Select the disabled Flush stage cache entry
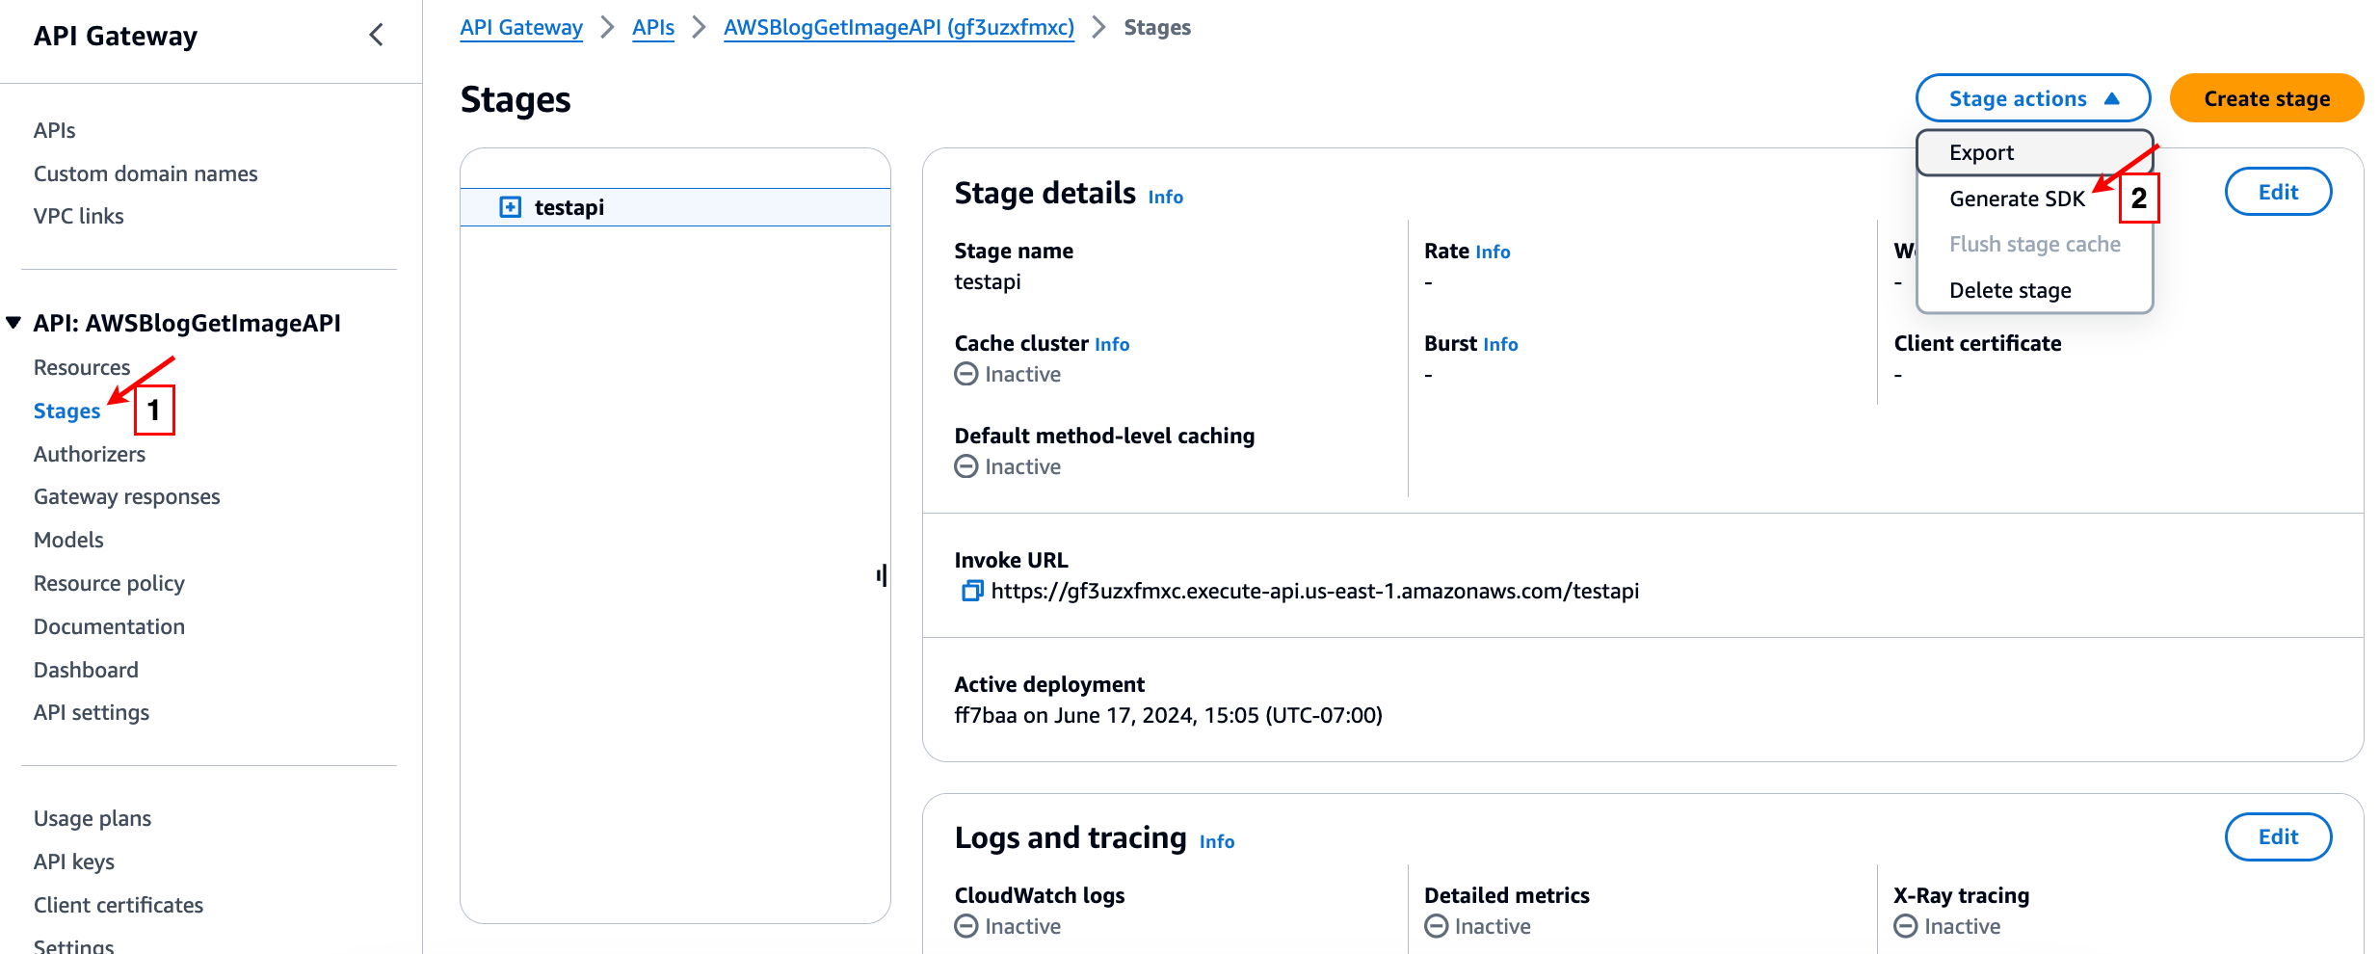 click(x=2034, y=244)
